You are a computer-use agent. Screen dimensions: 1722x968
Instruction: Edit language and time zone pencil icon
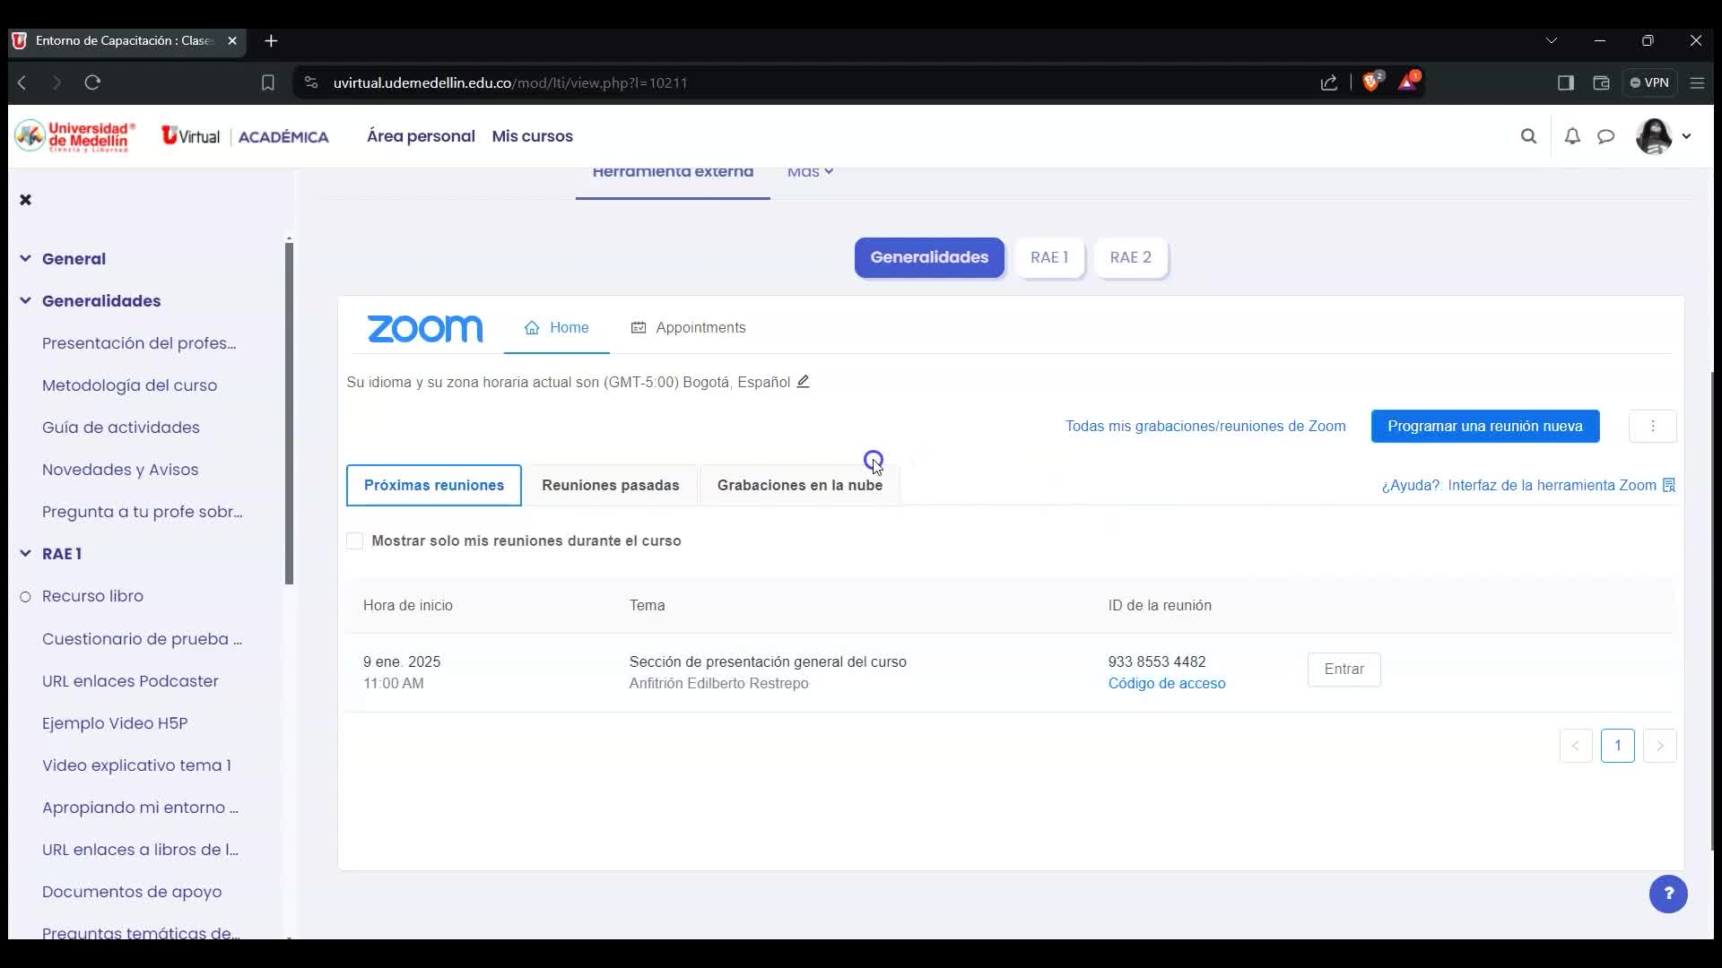coord(803,382)
